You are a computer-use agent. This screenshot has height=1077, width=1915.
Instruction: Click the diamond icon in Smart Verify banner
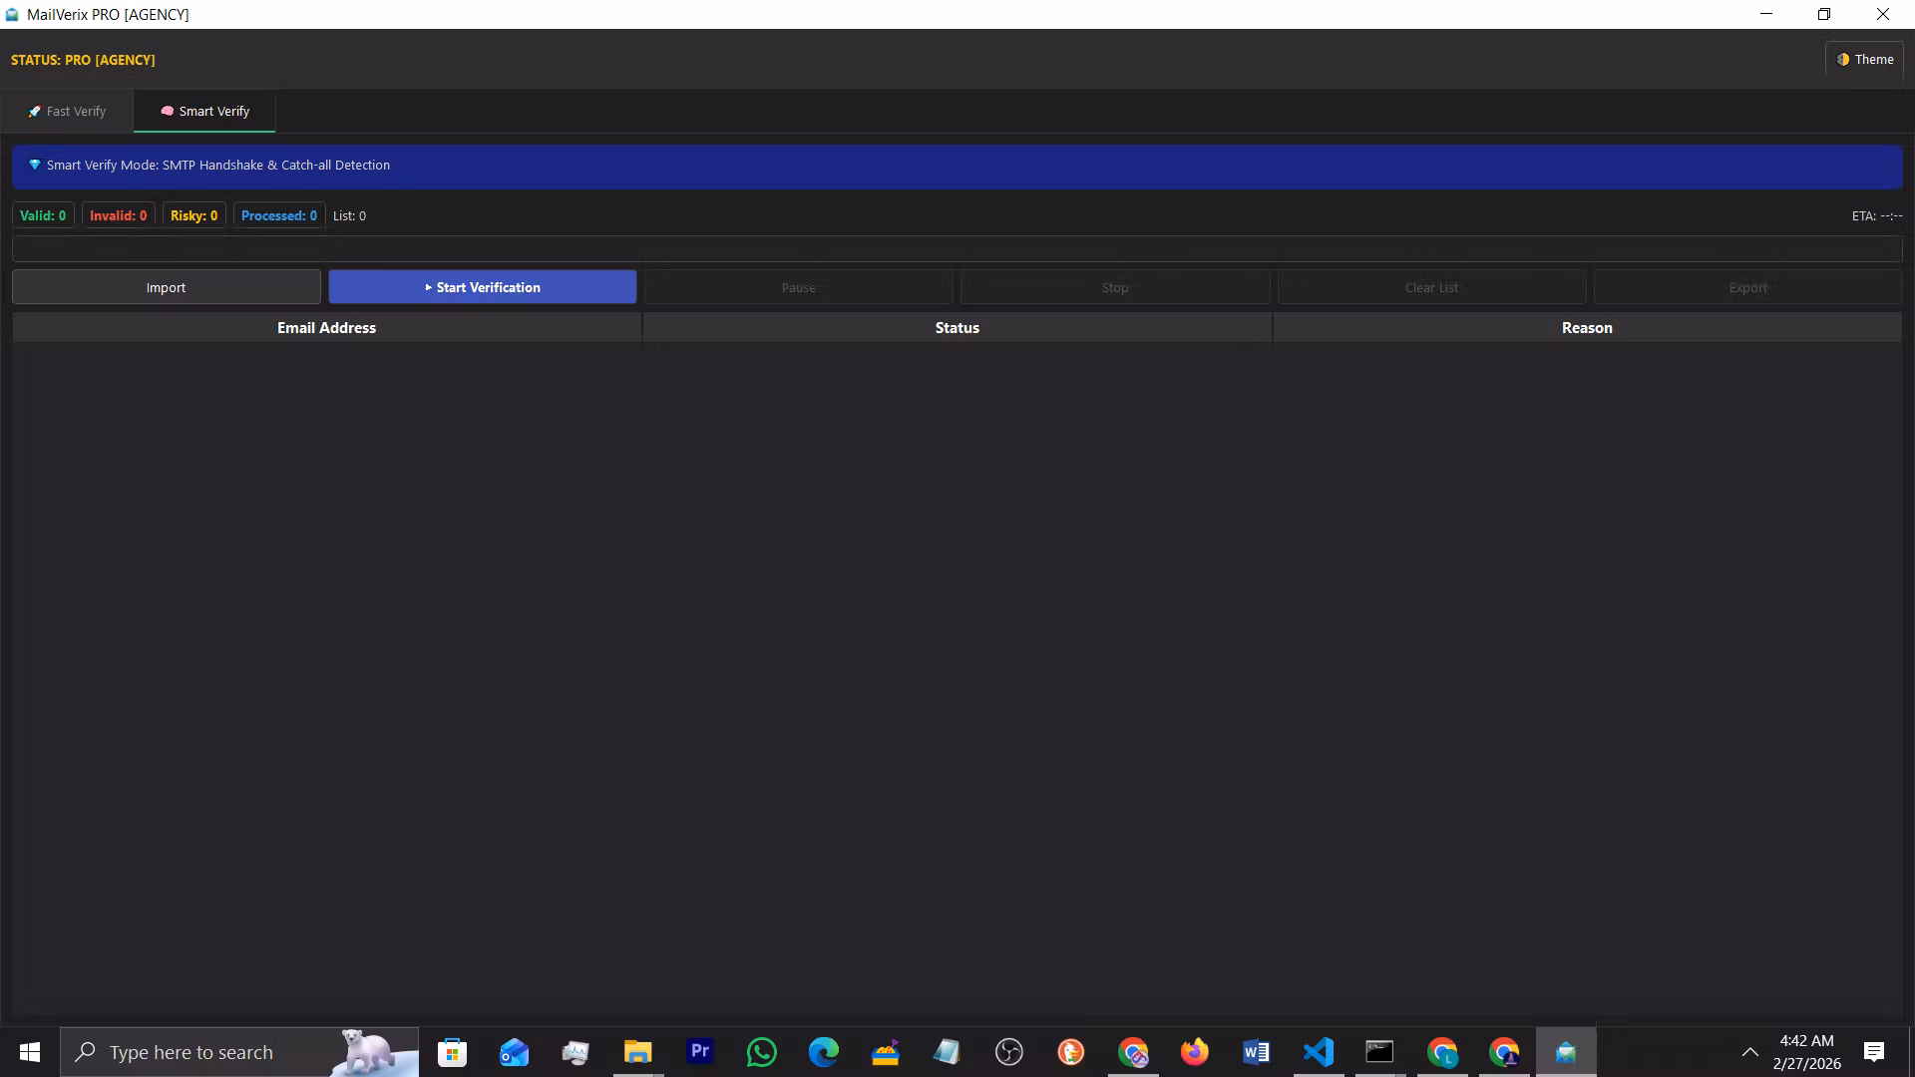35,166
